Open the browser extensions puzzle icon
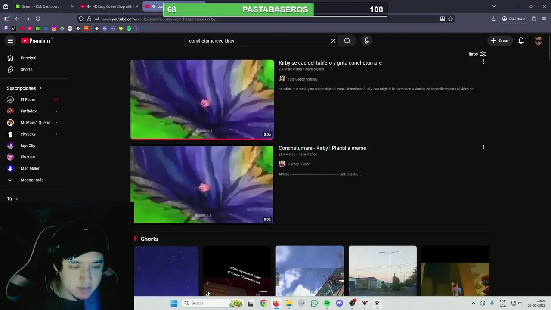 click(534, 19)
